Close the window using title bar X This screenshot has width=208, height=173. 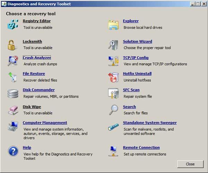point(204,4)
